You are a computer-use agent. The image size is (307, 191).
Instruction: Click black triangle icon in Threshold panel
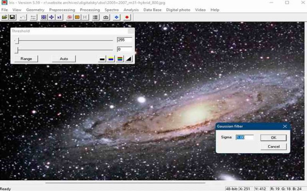pos(129,59)
